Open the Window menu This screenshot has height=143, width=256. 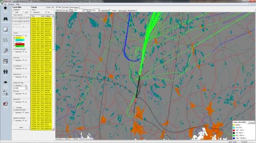(x=11, y=4)
